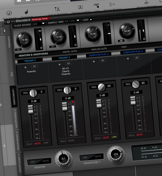Image resolution: width=162 pixels, height=176 pixels.
Task: Select the HEADPHONES 2 side tab
Action: point(15,119)
